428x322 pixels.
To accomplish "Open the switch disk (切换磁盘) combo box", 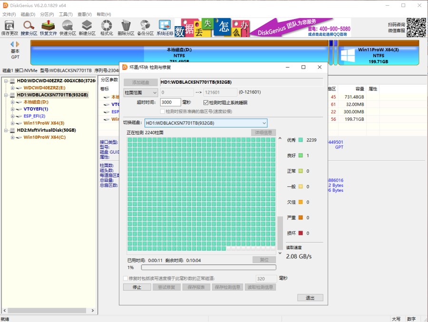I will pos(206,123).
